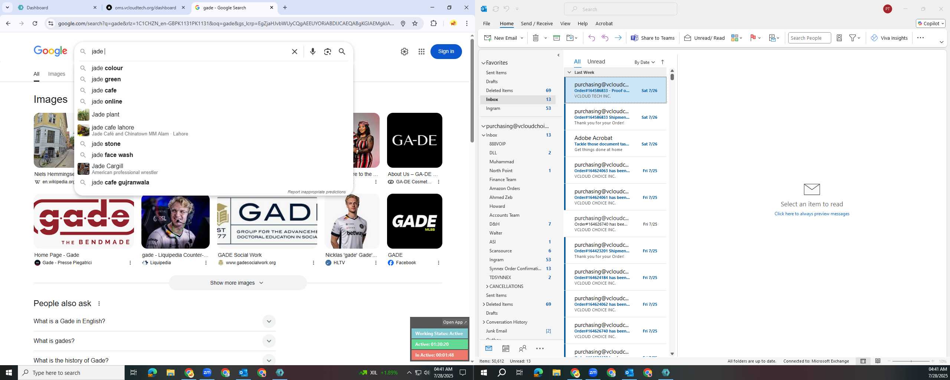Expand the CANCELLATIONS folder

[x=487, y=286]
